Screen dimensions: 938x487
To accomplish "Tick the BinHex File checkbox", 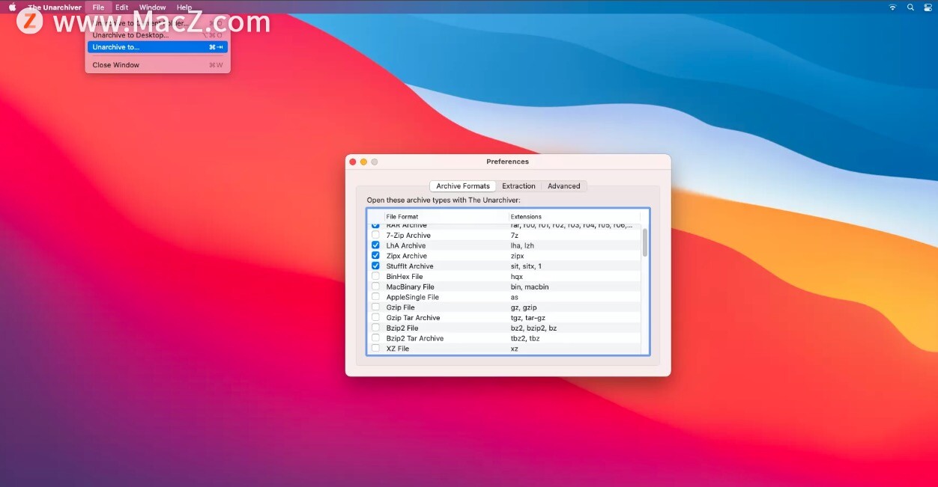I will 375,277.
